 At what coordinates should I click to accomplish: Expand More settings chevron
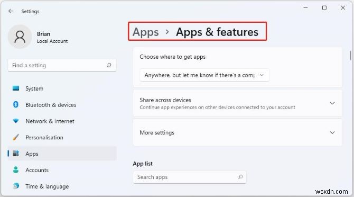[x=332, y=132]
